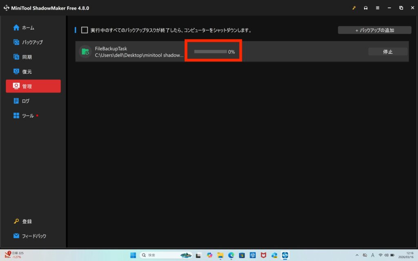The width and height of the screenshot is (418, 261).
Task: Open the hamburger menu in title bar
Action: [378, 8]
